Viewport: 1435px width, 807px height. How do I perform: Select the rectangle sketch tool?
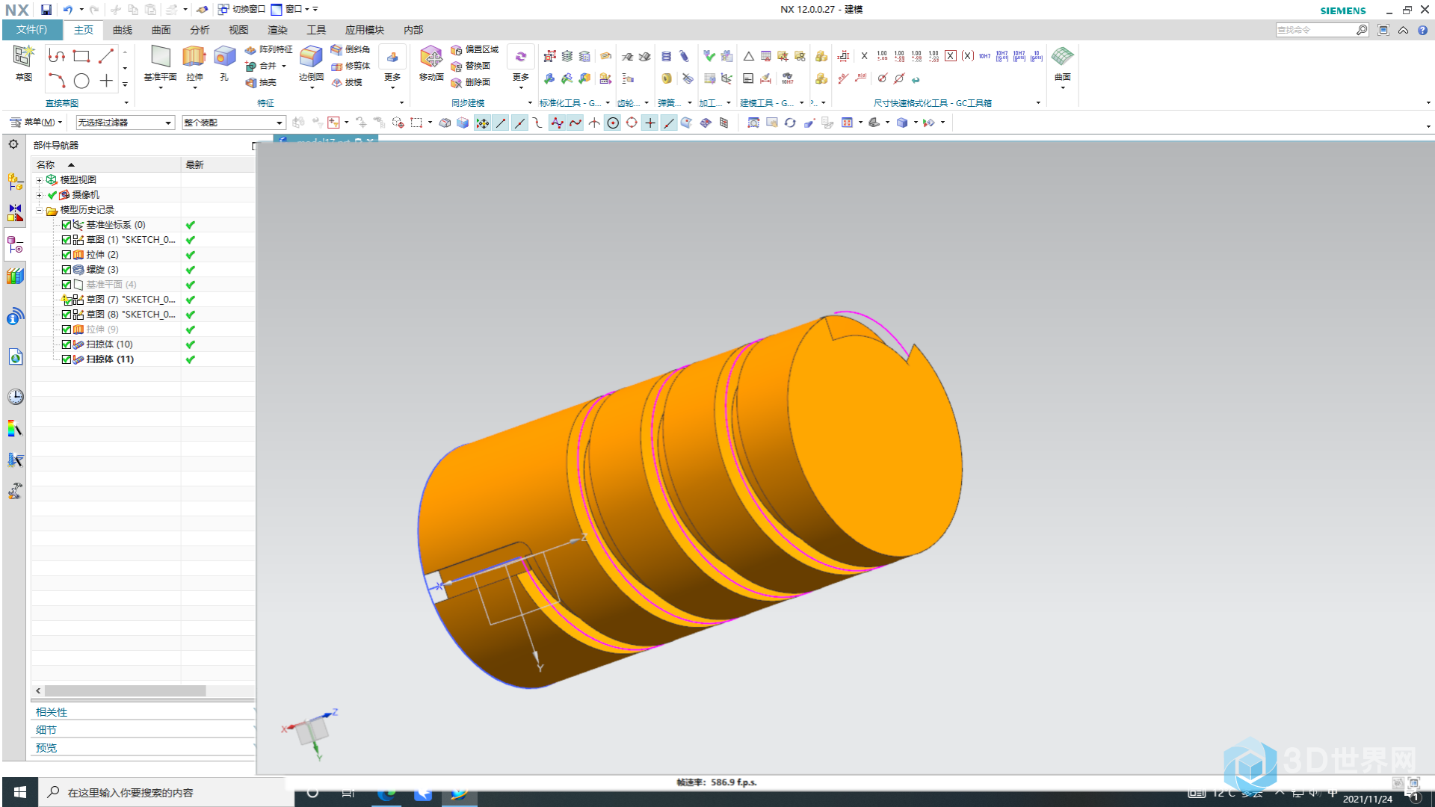click(x=81, y=56)
